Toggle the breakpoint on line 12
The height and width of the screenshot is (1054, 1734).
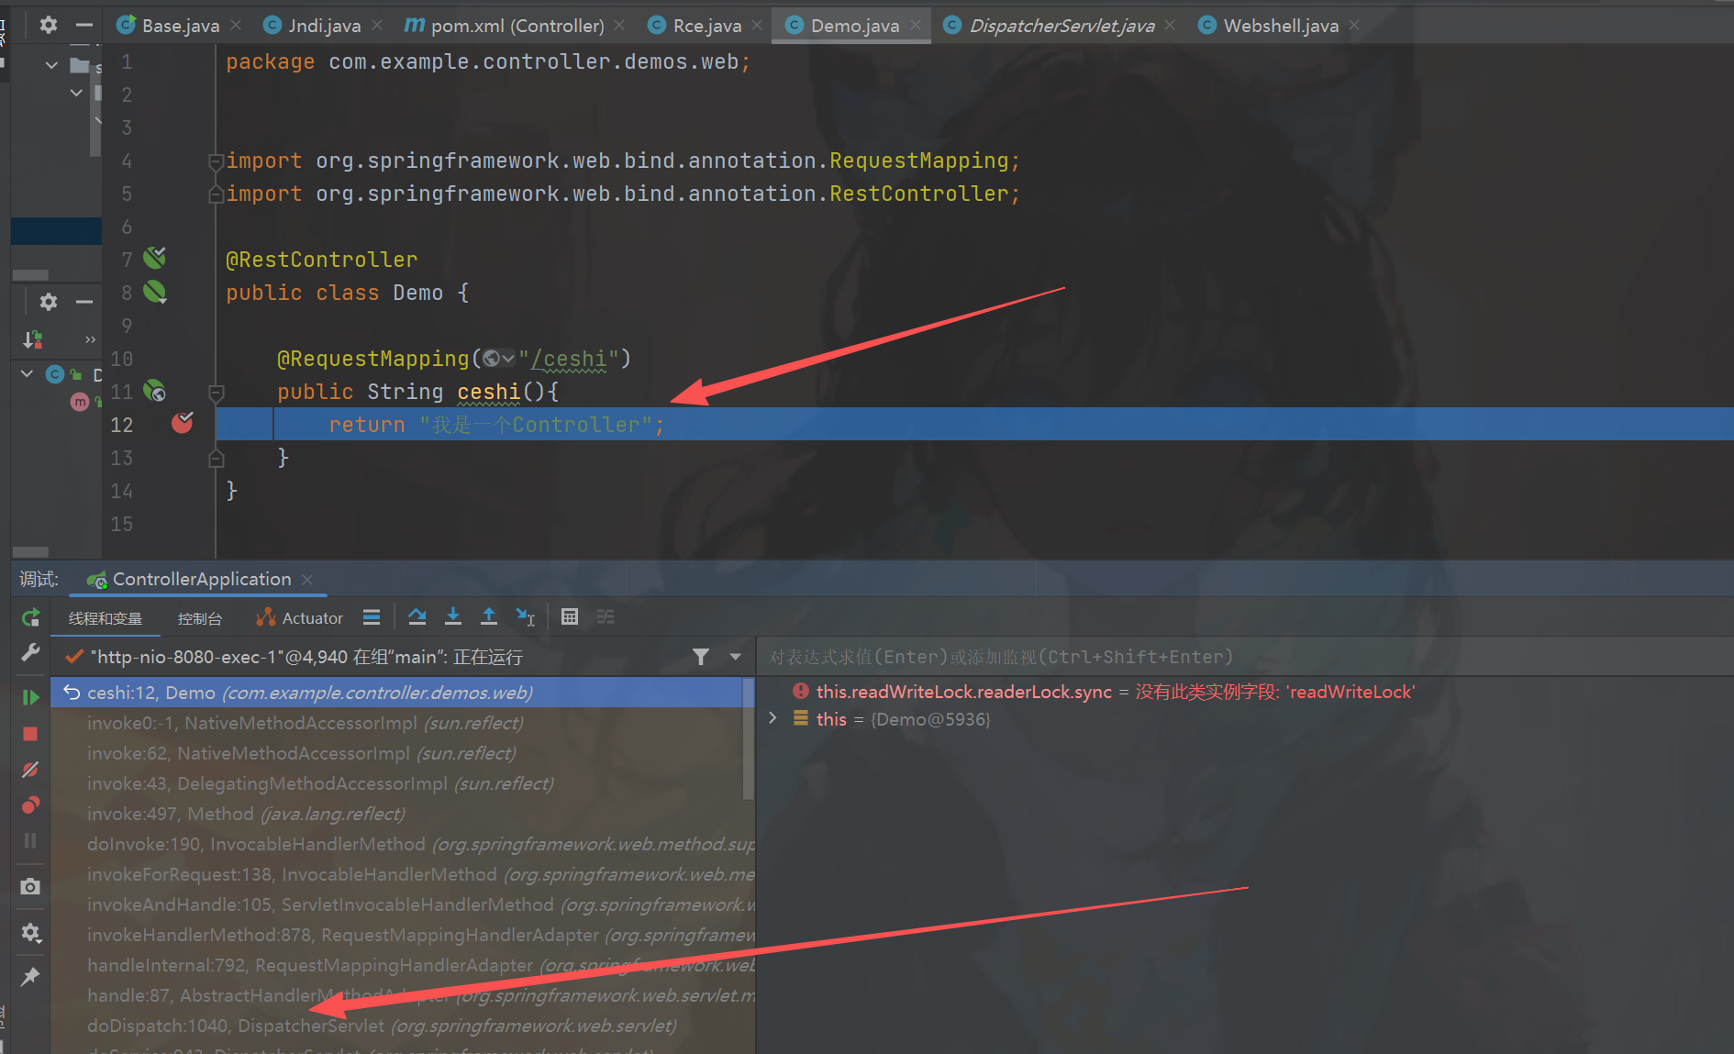(183, 424)
